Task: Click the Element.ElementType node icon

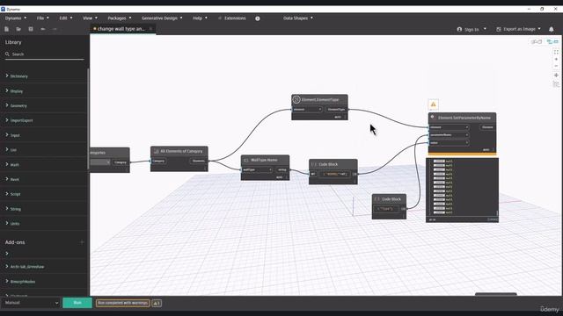Action: coord(296,99)
